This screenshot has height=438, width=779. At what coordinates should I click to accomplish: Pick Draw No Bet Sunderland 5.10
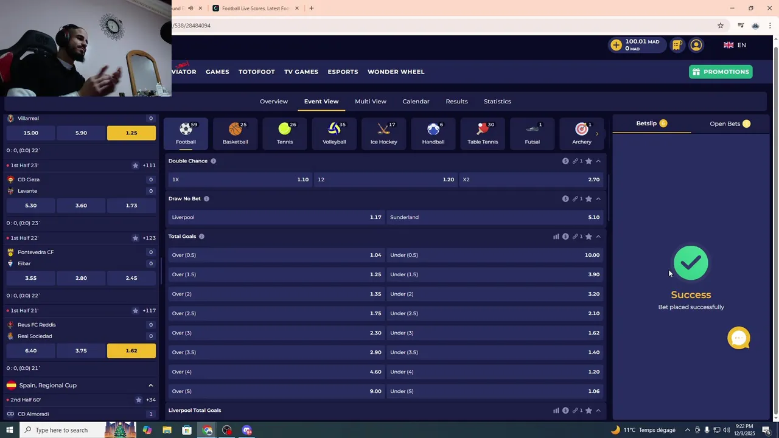(x=495, y=217)
